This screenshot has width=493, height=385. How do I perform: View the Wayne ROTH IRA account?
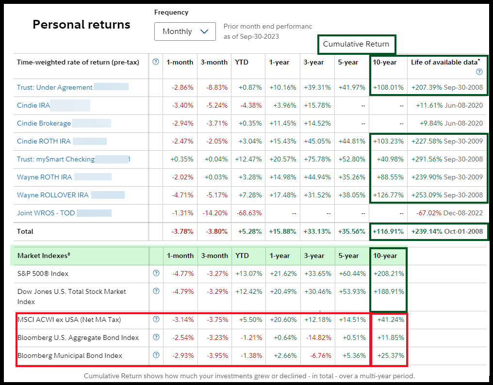tap(44, 177)
